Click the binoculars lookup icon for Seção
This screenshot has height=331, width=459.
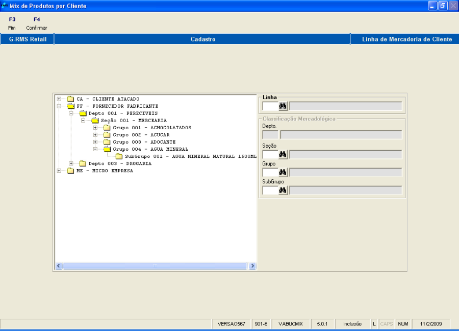[283, 154]
